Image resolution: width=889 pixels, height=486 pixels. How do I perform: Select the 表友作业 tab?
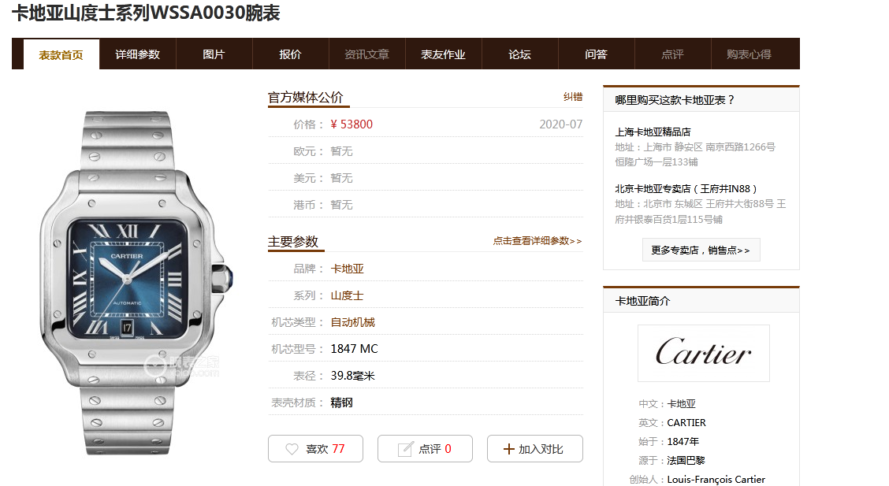[444, 54]
